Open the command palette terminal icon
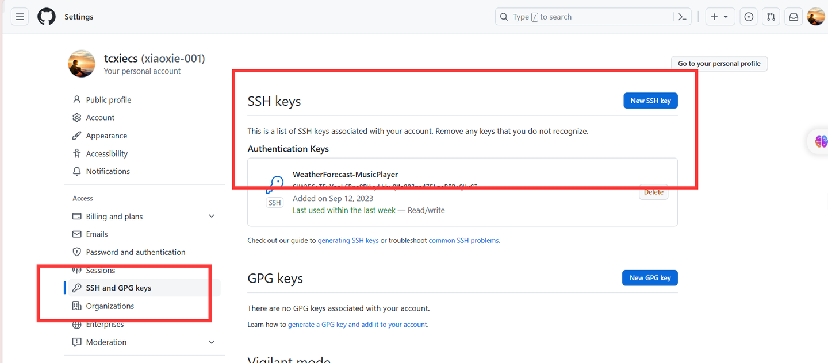 (x=682, y=16)
